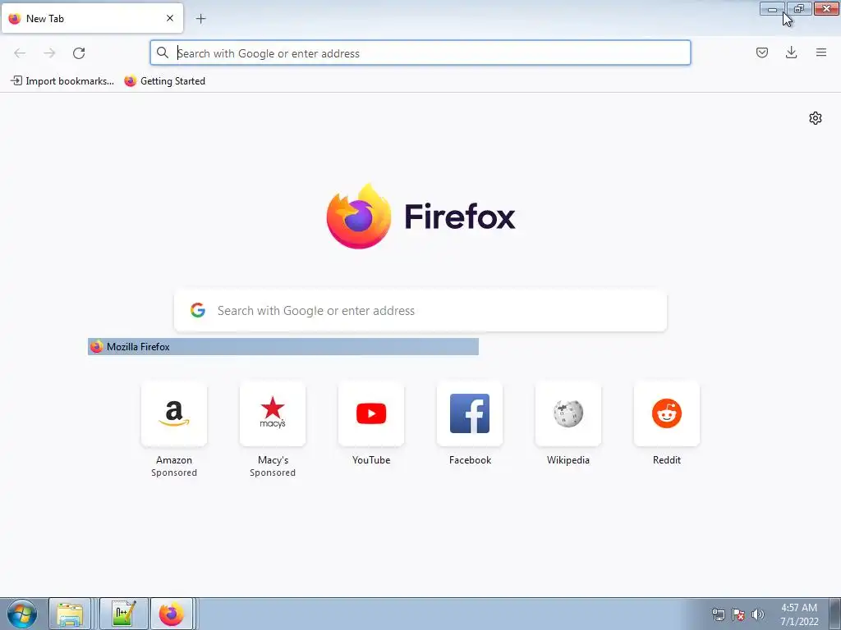Close the New Tab tab

point(170,18)
